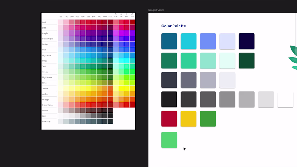
Task: Select the Amber row label
Action: click(x=45, y=94)
